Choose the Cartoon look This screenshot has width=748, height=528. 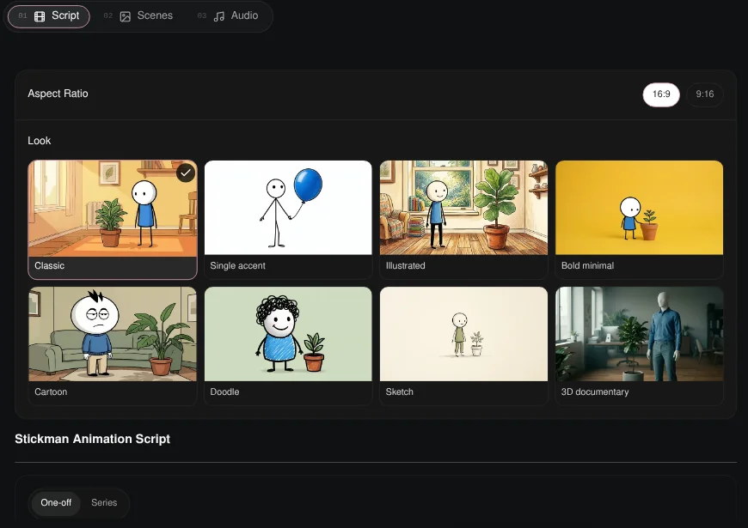tap(113, 346)
